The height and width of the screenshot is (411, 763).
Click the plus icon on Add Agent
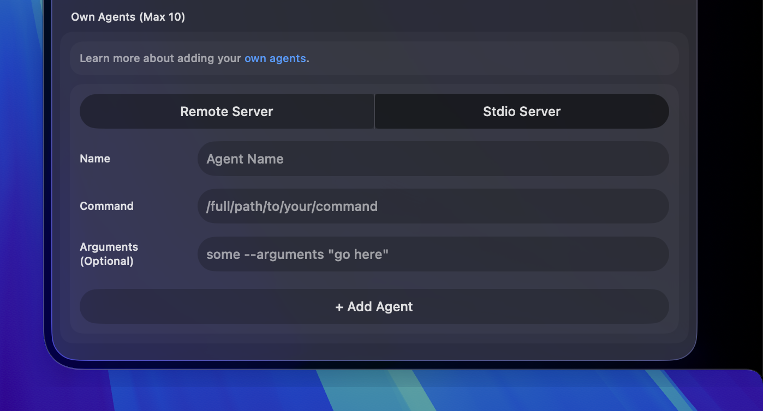click(x=341, y=306)
